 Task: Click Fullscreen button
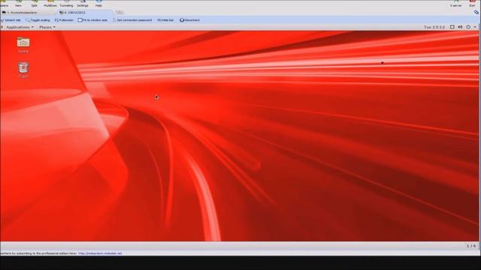pos(64,20)
